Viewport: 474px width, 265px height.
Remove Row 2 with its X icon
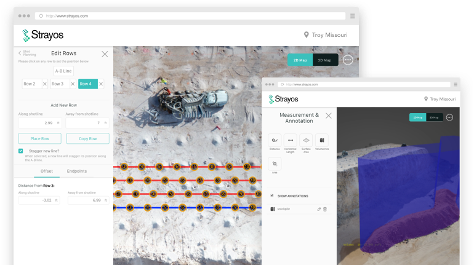(x=44, y=84)
